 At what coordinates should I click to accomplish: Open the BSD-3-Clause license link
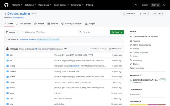tap(140, 45)
